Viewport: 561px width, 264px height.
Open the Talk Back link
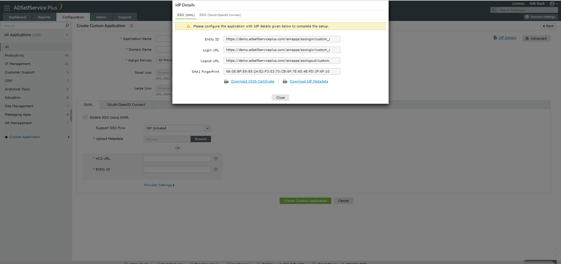tap(537, 4)
